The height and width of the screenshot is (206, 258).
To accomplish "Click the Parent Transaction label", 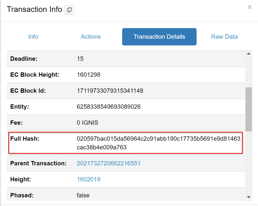I will [38, 163].
